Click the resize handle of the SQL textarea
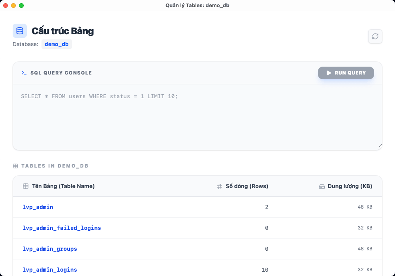This screenshot has height=276, width=395. pos(380,145)
